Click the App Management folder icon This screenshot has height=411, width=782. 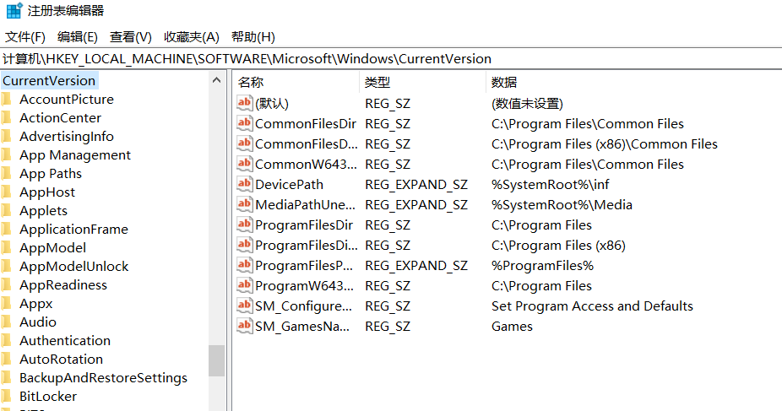click(6, 155)
